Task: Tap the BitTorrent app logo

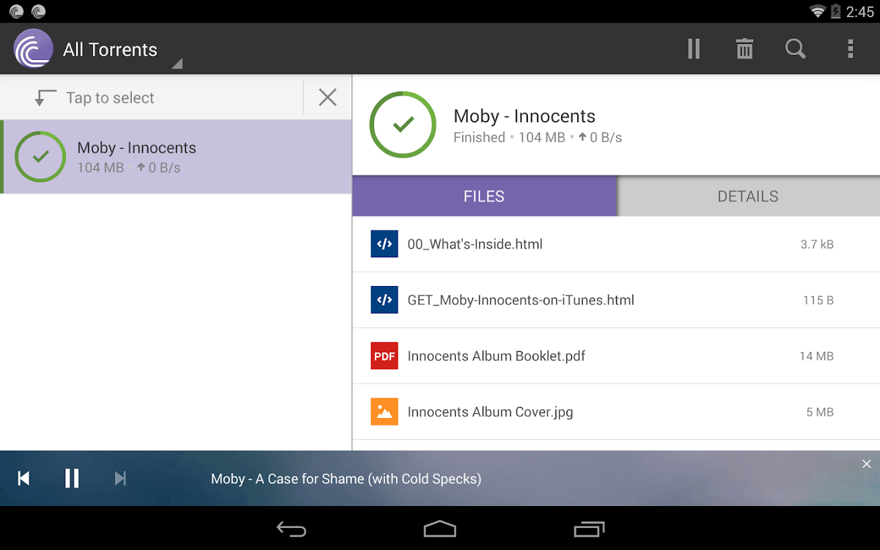Action: click(33, 49)
